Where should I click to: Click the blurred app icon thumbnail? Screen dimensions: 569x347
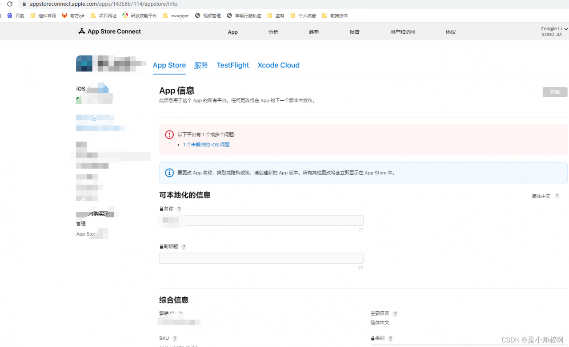pos(84,63)
